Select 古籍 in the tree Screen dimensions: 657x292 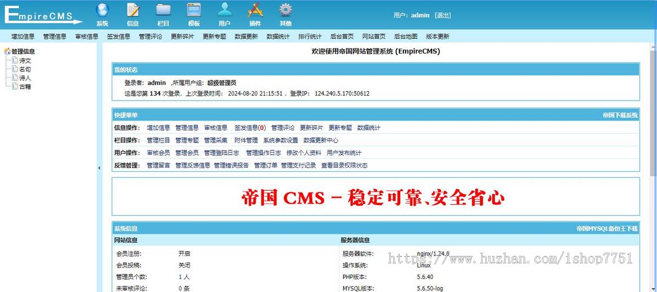coord(25,86)
